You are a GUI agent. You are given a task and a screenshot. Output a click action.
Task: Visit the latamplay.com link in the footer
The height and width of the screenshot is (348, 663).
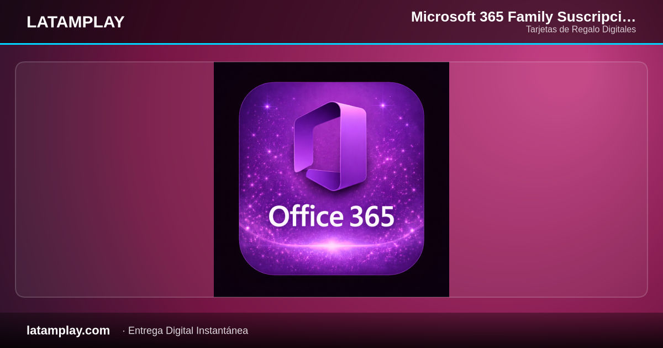[x=68, y=330]
